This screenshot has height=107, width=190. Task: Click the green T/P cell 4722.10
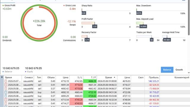coord(90,92)
